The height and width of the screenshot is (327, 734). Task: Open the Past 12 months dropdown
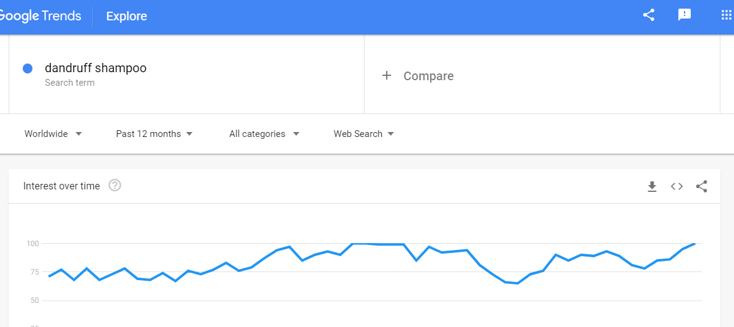(x=154, y=134)
